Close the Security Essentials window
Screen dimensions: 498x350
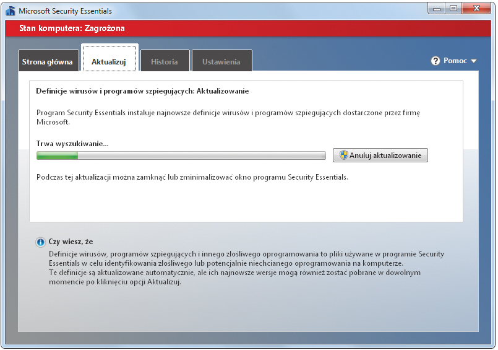tap(476, 8)
